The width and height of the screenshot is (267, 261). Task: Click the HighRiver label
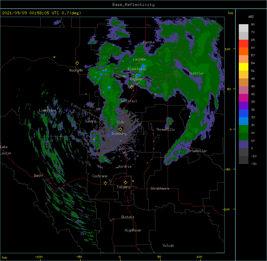tap(133, 230)
